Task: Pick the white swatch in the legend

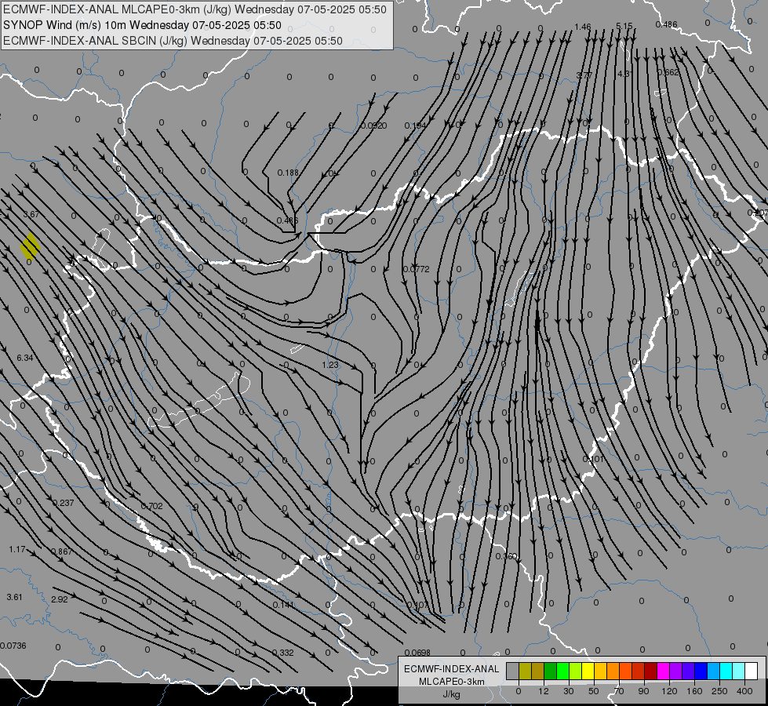Action: [x=752, y=671]
